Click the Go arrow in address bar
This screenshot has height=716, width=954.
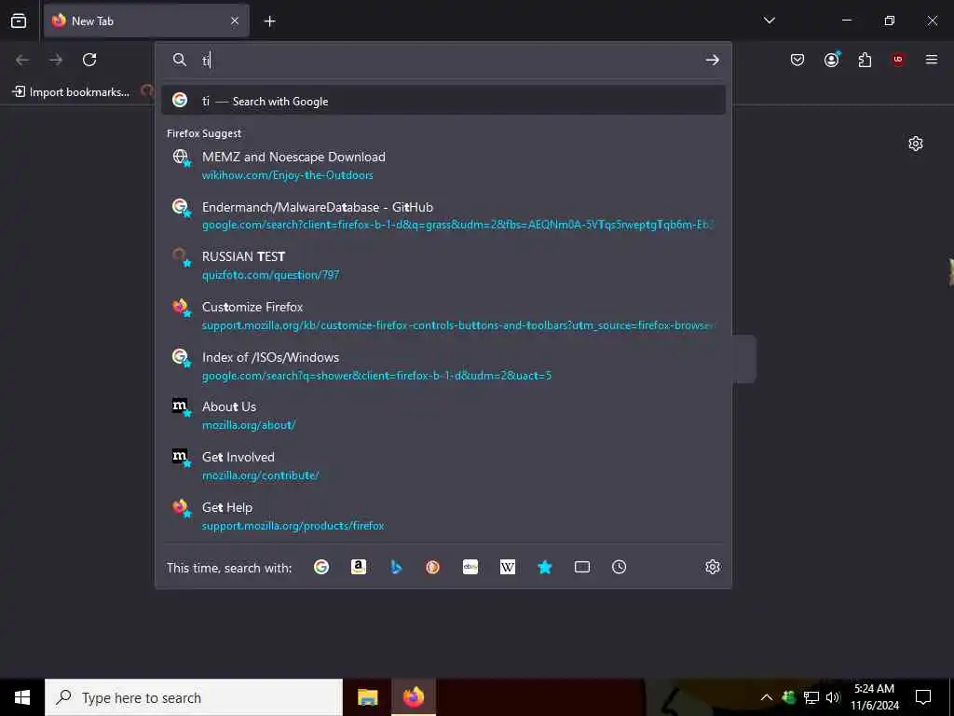(713, 60)
